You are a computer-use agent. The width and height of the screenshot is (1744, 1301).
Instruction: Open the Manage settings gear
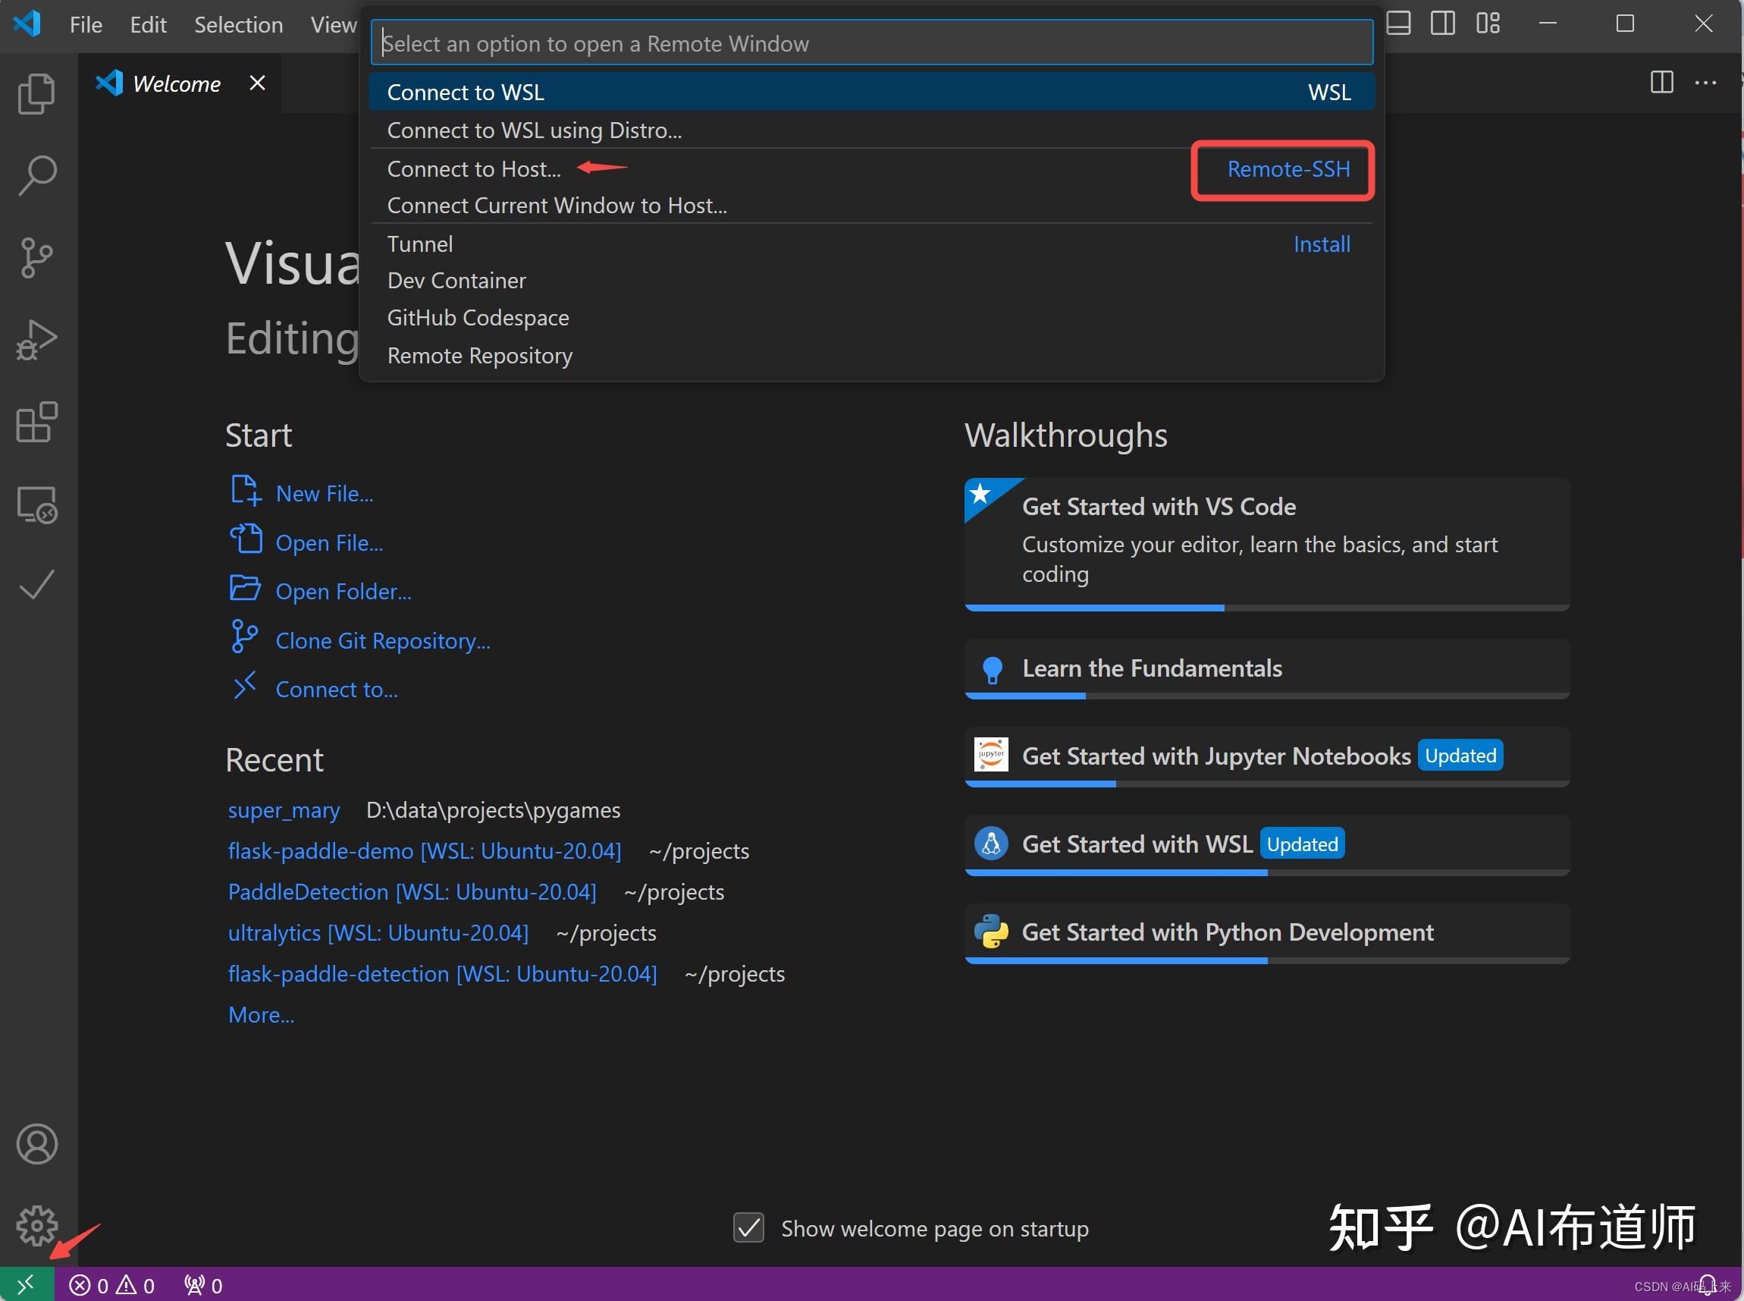pos(36,1226)
